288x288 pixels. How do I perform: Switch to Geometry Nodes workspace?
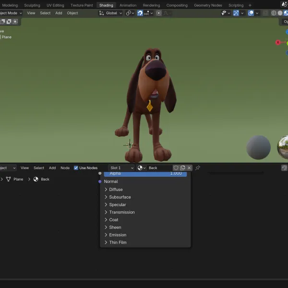click(208, 5)
